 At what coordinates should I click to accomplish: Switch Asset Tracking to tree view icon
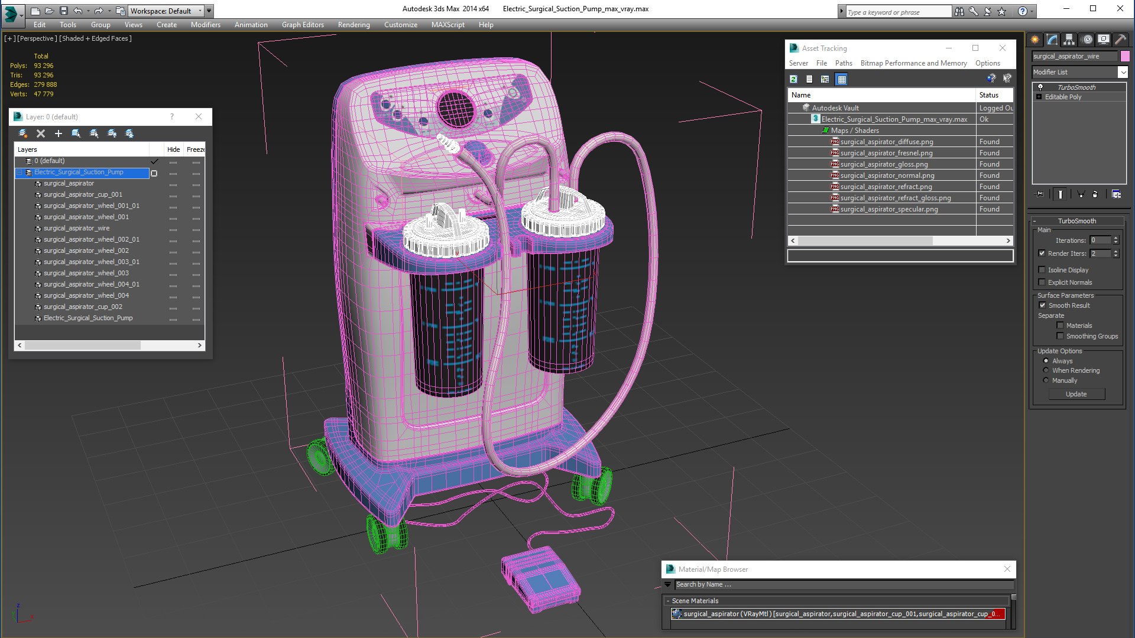click(x=825, y=79)
